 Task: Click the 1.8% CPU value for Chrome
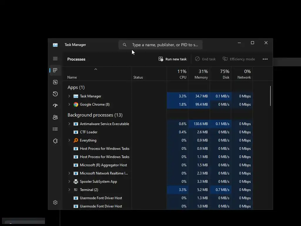183,104
